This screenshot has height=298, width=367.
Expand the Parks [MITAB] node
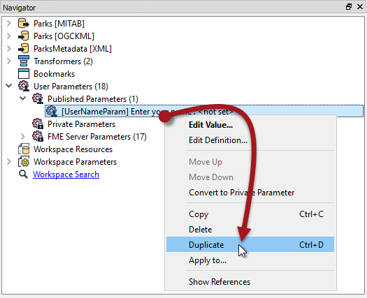(x=9, y=23)
